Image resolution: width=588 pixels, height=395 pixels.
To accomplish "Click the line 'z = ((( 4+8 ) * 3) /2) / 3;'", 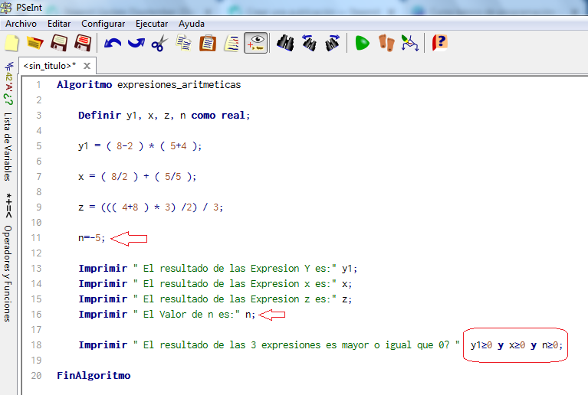I will coord(150,207).
